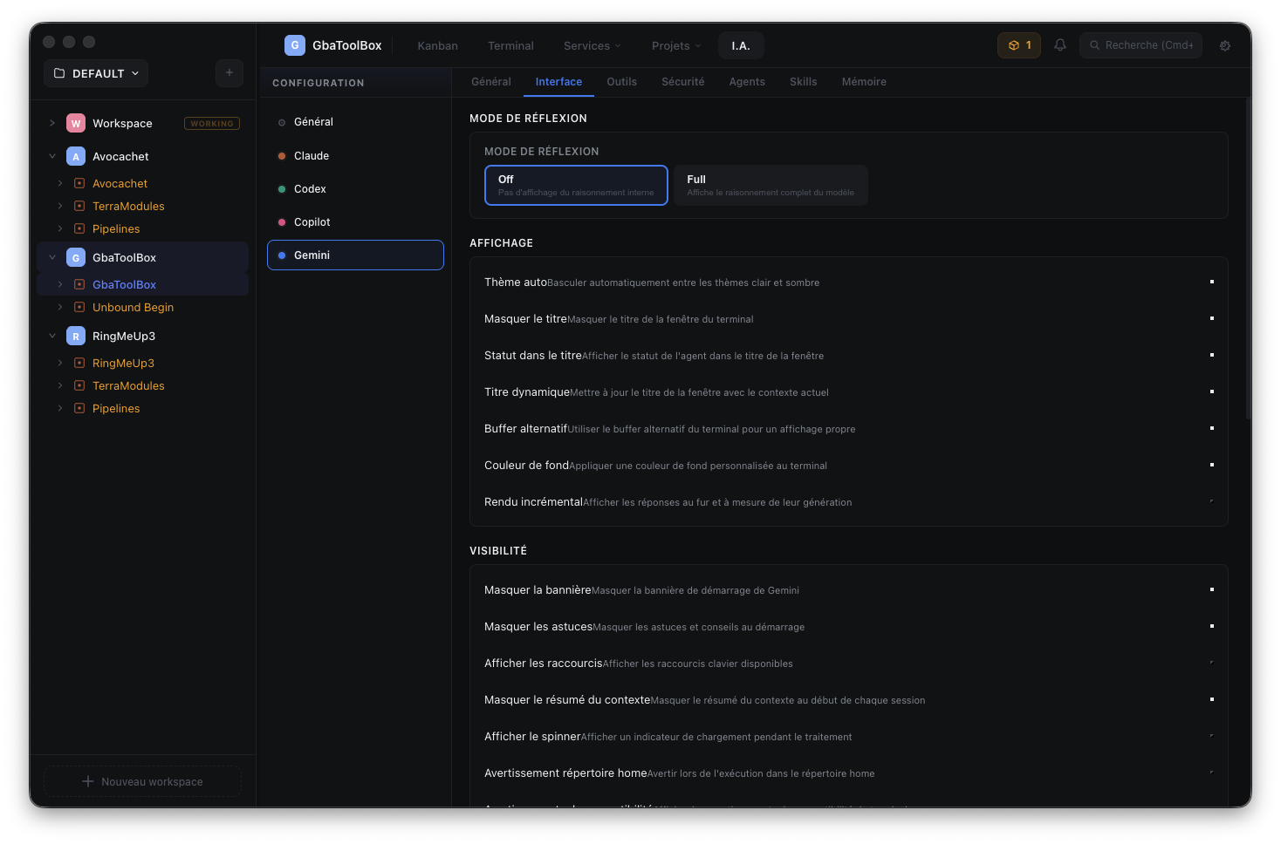Select Codex configuration
The image size is (1281, 844).
(355, 189)
